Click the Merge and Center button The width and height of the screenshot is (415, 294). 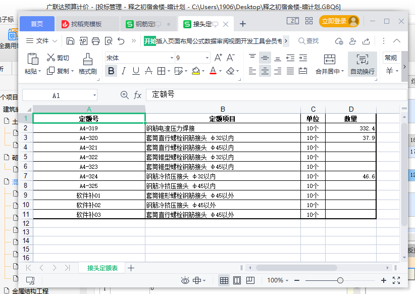[x=330, y=64]
